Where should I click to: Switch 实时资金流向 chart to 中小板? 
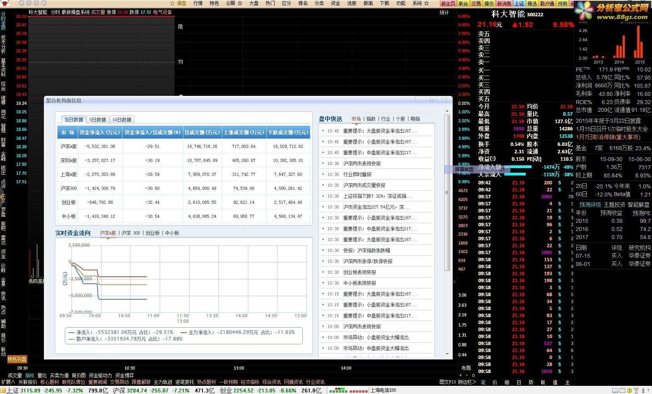click(172, 233)
